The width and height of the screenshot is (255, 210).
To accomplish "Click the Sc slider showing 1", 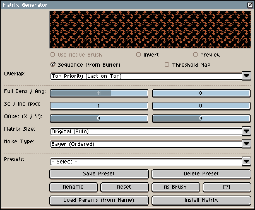I will [x=99, y=106].
